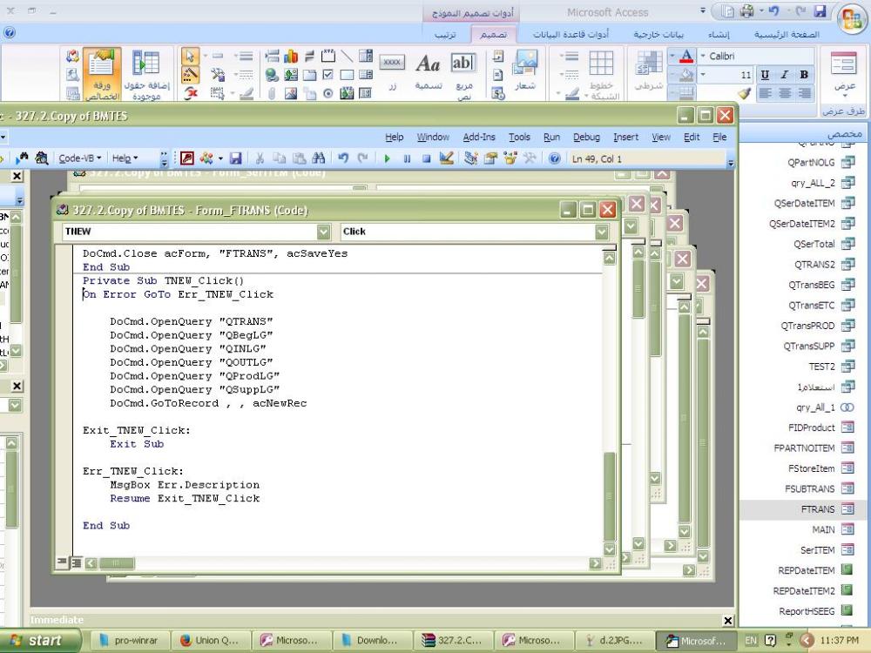The height and width of the screenshot is (653, 871).
Task: Switch to Full Module View
Action: point(76,563)
